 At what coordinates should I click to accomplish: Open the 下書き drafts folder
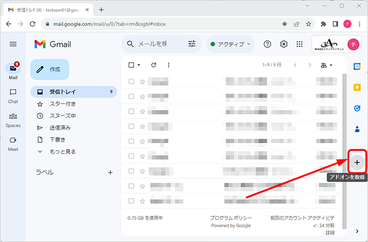tap(57, 140)
